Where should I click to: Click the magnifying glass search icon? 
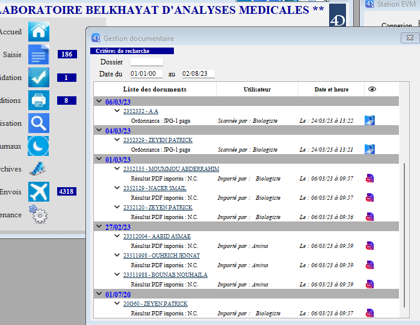click(x=39, y=123)
